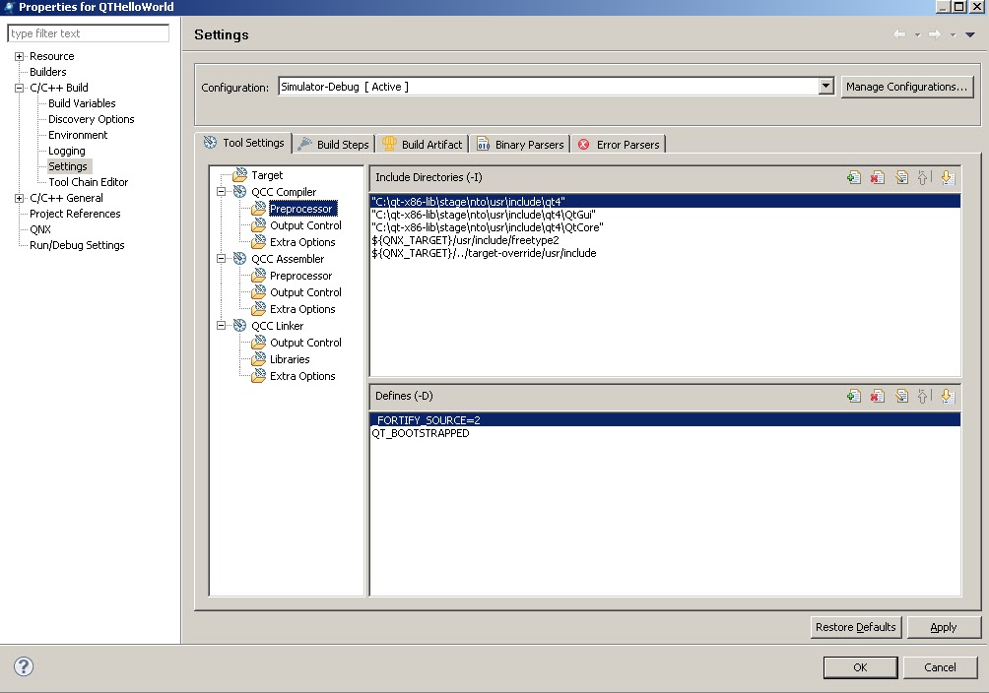Delete selected include directory icon
Image resolution: width=989 pixels, height=693 pixels.
(x=878, y=178)
